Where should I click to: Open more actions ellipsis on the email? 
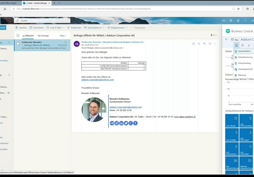point(215,44)
